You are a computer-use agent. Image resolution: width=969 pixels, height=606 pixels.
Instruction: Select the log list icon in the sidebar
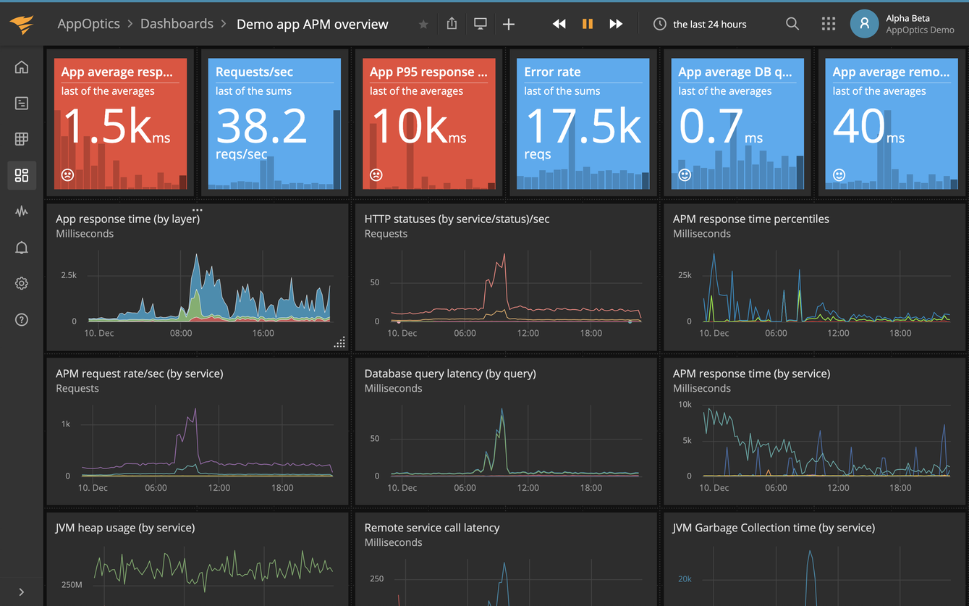tap(21, 103)
